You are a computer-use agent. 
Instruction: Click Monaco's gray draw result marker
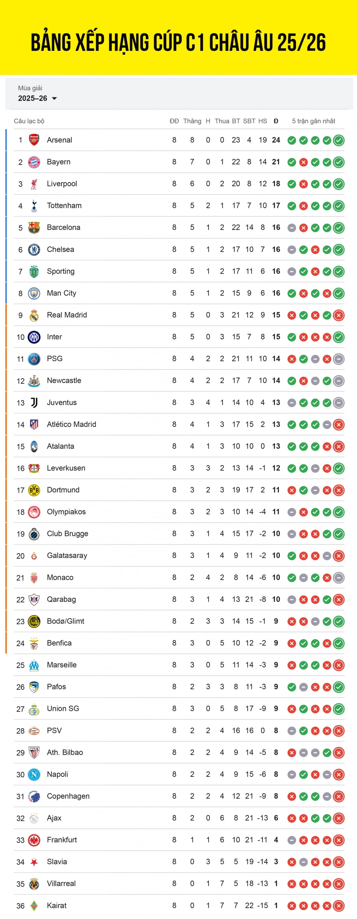[x=303, y=577]
